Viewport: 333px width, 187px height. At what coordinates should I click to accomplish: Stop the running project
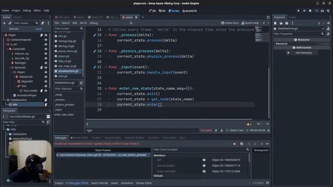(310, 10)
